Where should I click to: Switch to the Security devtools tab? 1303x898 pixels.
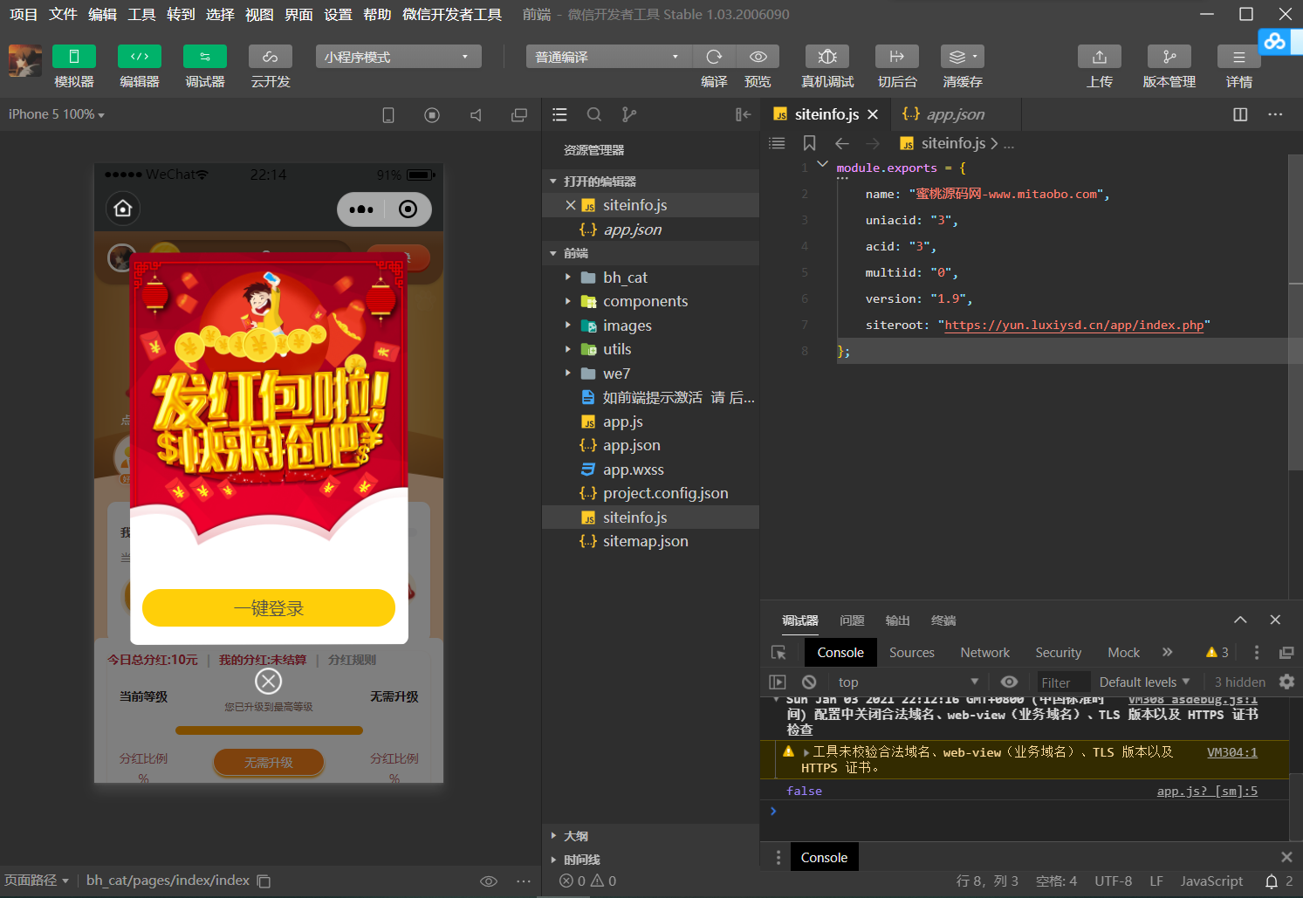coord(1059,653)
